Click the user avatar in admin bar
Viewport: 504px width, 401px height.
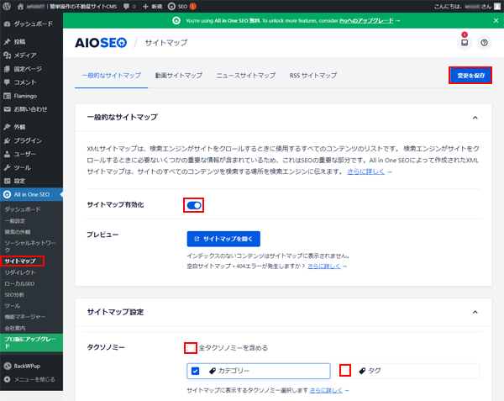497,7
